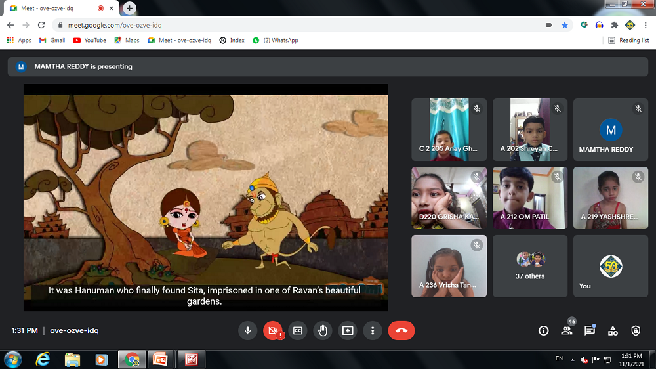656x369 pixels.
Task: Open the WhatsApp bookmark
Action: click(276, 40)
